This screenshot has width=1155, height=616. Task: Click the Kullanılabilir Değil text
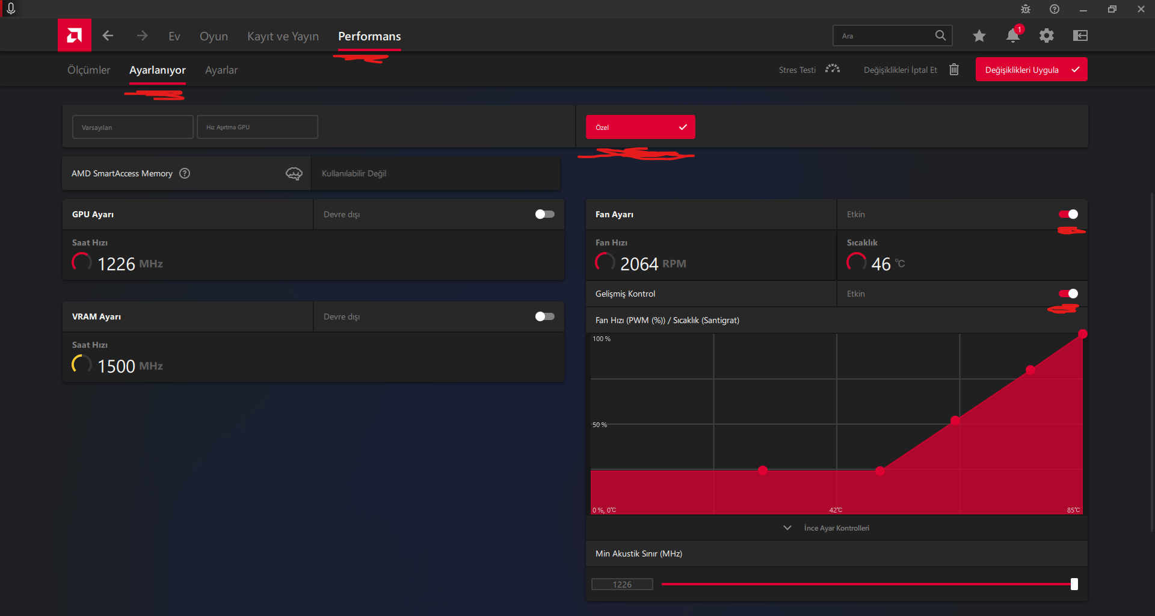point(354,173)
